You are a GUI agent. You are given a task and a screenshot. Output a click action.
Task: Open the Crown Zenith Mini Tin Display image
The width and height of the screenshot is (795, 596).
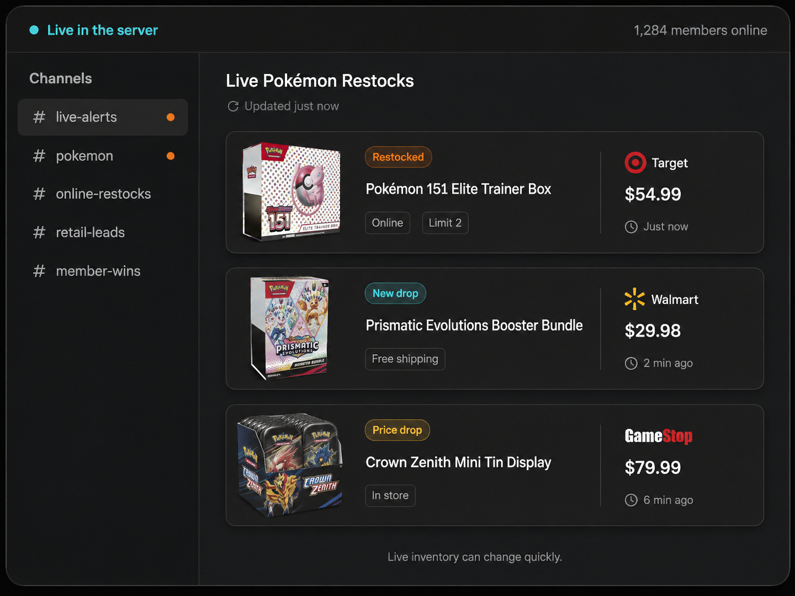pyautogui.click(x=290, y=465)
